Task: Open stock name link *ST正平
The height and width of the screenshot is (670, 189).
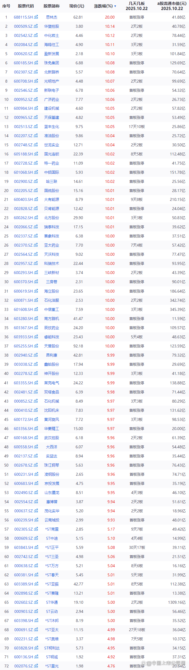Action: point(52,547)
